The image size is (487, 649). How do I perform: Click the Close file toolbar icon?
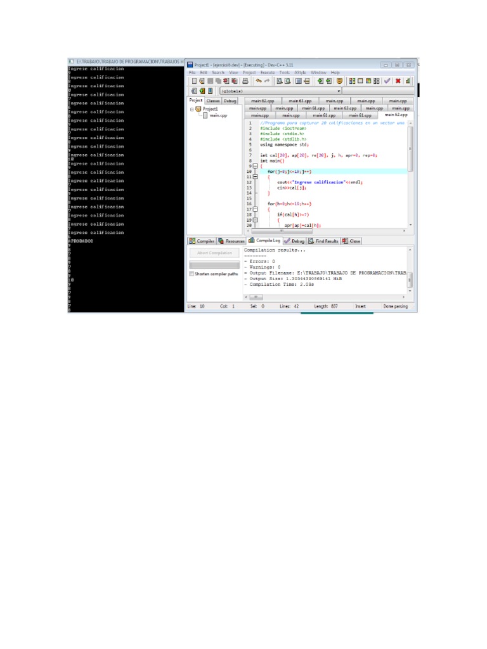[x=226, y=81]
